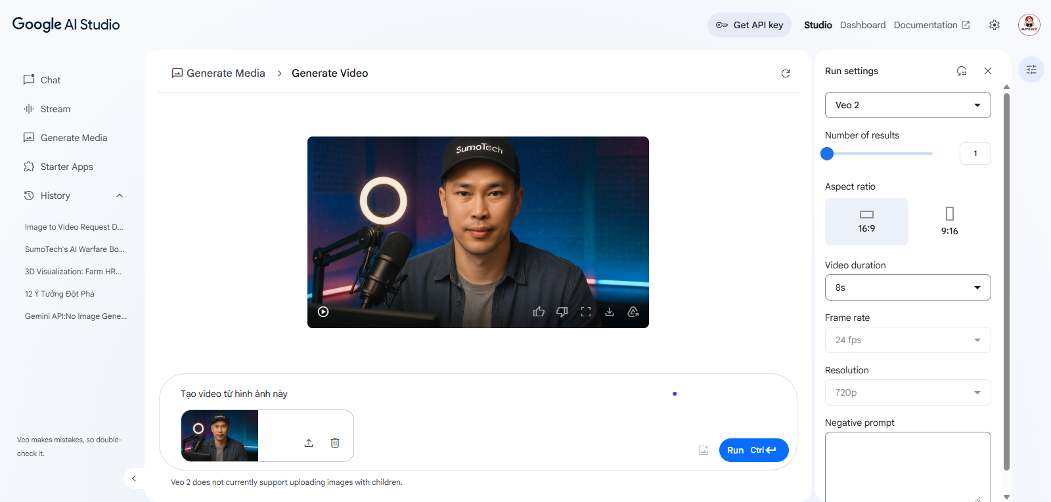Switch to the Dashboard tab
The image size is (1051, 502).
coord(862,25)
